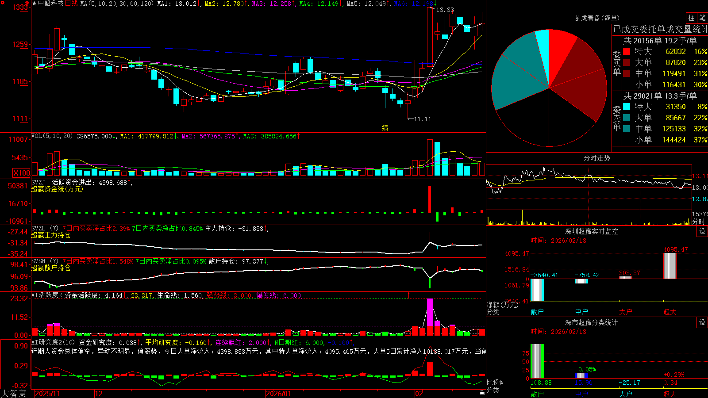Image resolution: width=708 pixels, height=398 pixels.
Task: Open 设 settings for 深市超赢分类统计
Action: (702, 322)
